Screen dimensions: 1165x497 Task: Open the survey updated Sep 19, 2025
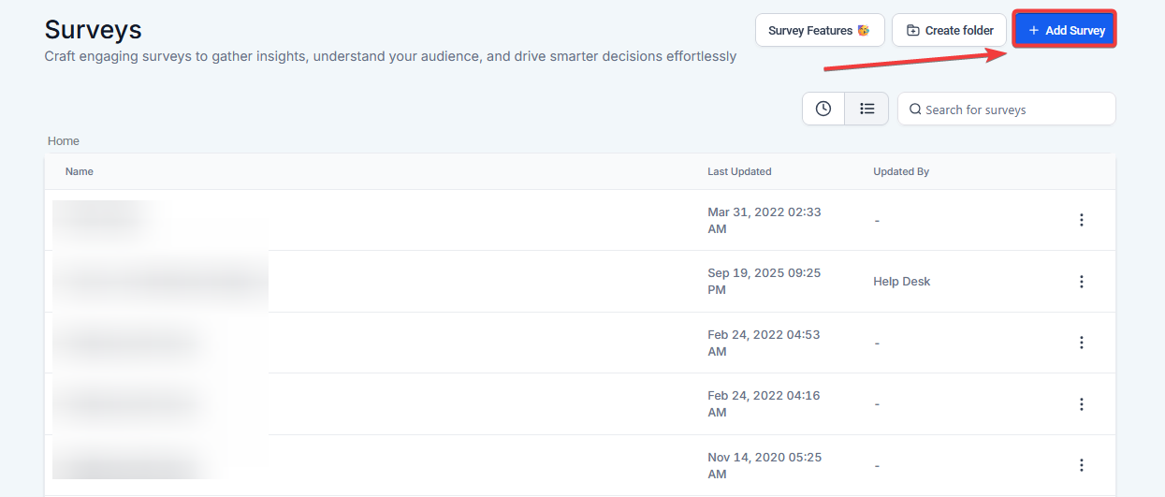159,281
